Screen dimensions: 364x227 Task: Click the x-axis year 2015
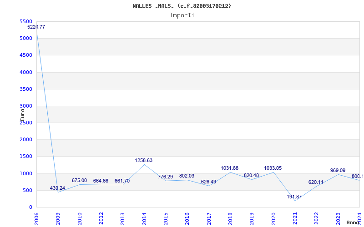pos(166,218)
